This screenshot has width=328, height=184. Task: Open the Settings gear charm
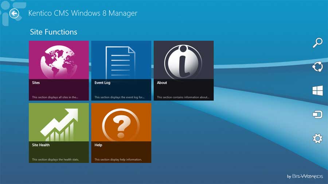click(317, 138)
